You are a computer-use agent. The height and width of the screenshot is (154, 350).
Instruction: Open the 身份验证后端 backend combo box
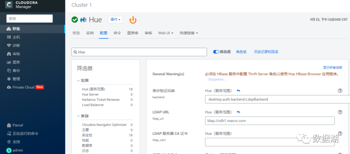(277, 99)
